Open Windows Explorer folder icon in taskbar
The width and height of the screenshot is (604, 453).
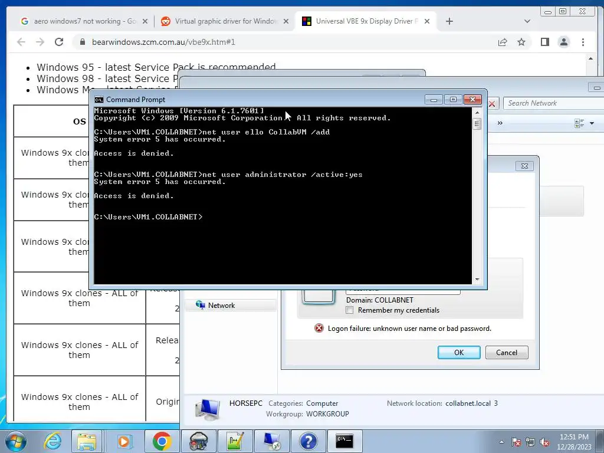pos(87,441)
